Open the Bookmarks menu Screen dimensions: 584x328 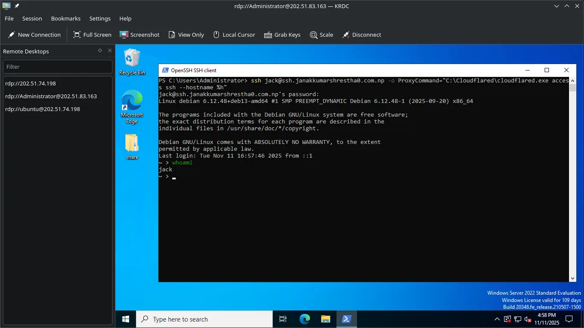pyautogui.click(x=66, y=19)
